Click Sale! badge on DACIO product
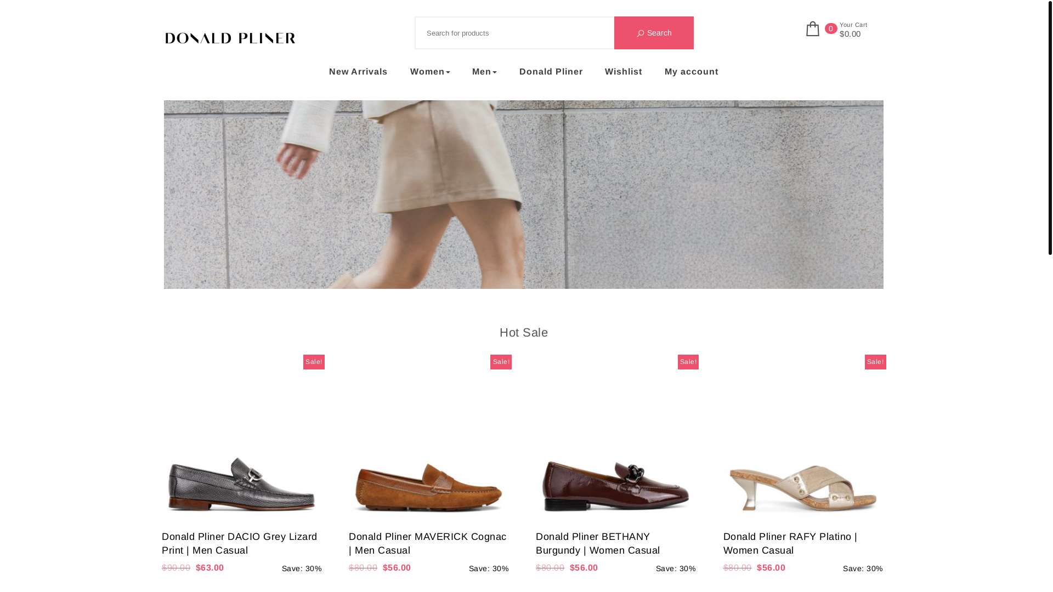Image resolution: width=1053 pixels, height=592 pixels. (314, 362)
